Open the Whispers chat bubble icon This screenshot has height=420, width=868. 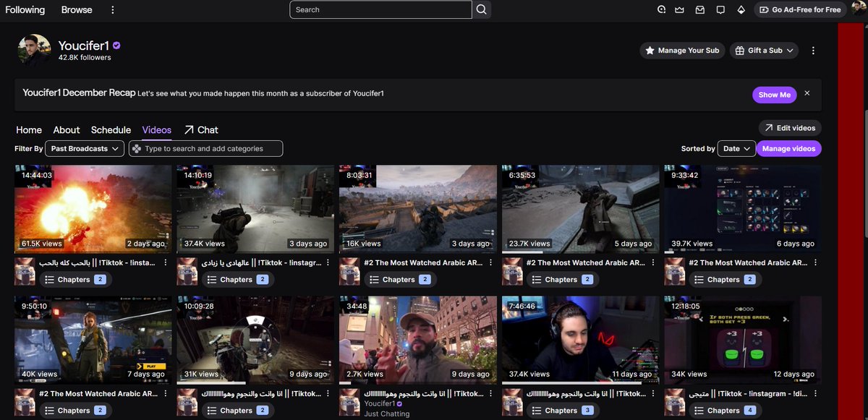[x=720, y=10]
